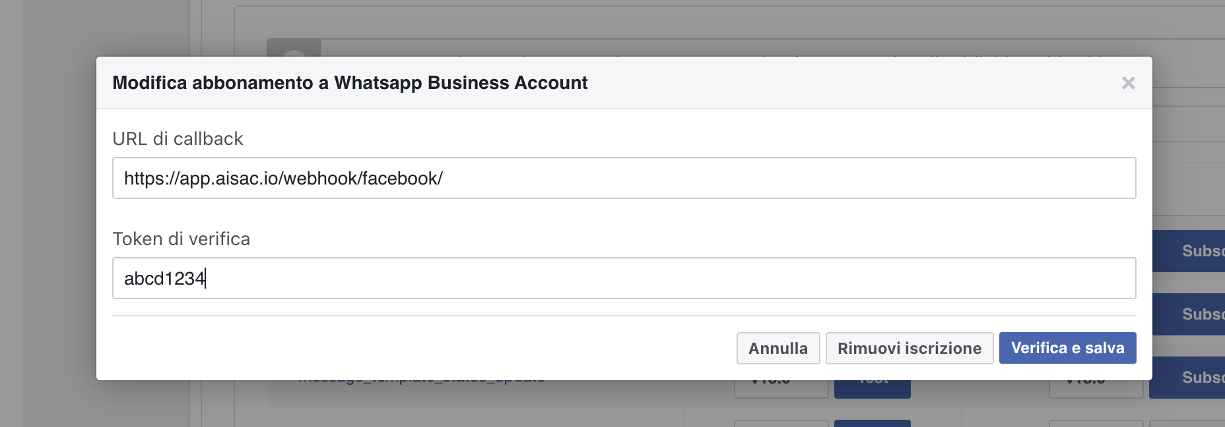Click outlined button below the lowest Subscribe
This screenshot has width=1225, height=427.
tap(1187, 423)
